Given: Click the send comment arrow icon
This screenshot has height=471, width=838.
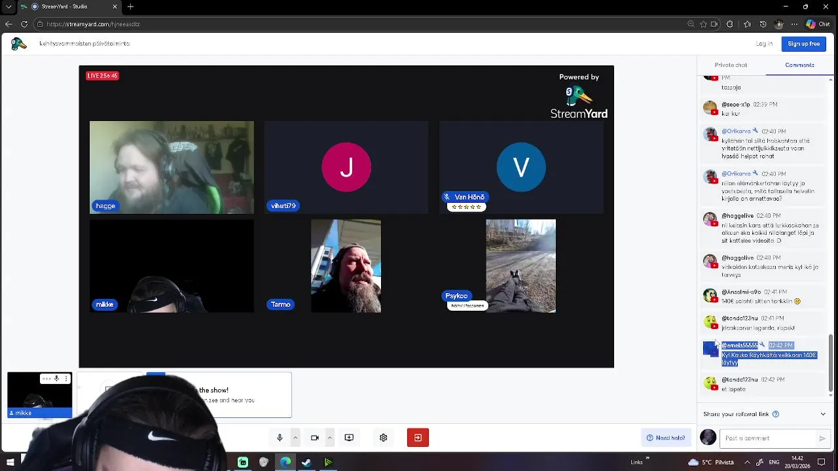Looking at the screenshot, I should pyautogui.click(x=822, y=438).
